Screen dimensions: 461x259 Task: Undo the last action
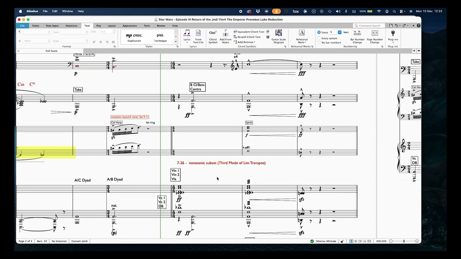[396, 26]
